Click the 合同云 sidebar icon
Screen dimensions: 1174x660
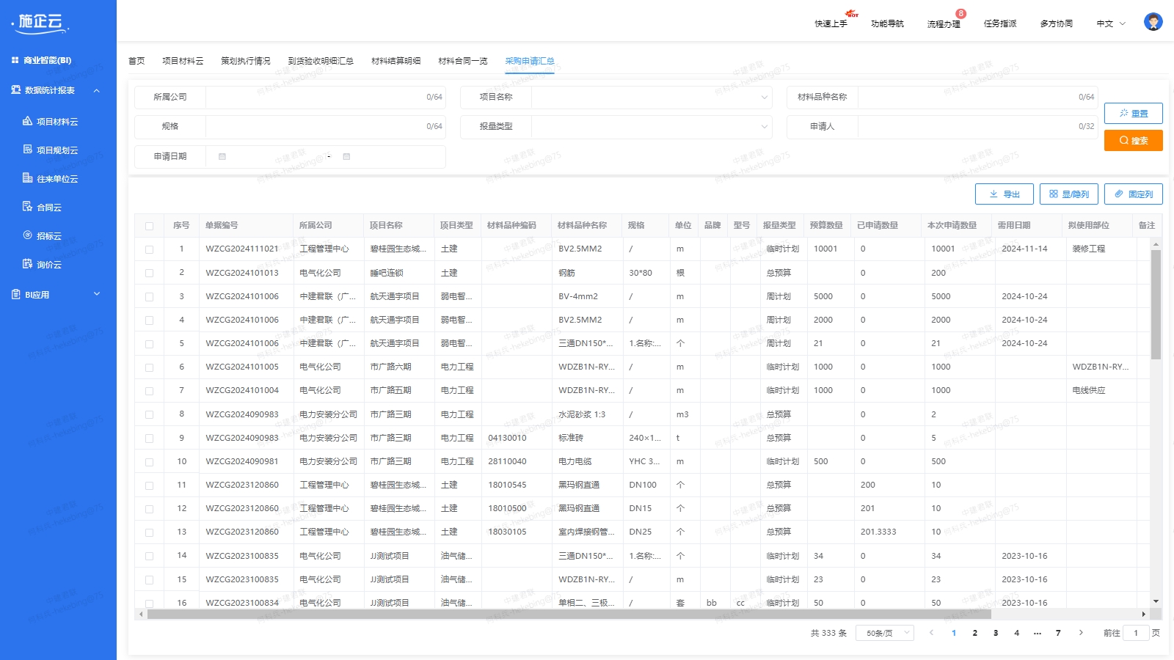coord(27,207)
